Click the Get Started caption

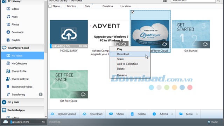191,51
